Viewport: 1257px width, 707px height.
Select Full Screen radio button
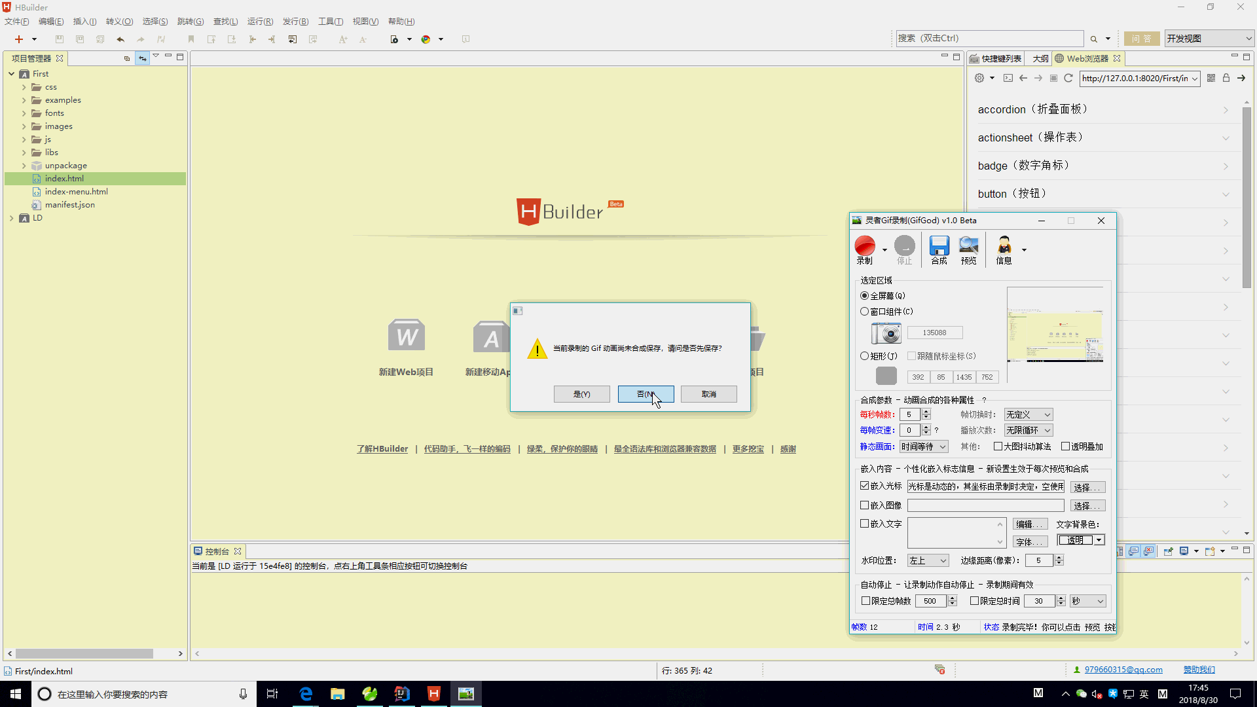pyautogui.click(x=865, y=295)
